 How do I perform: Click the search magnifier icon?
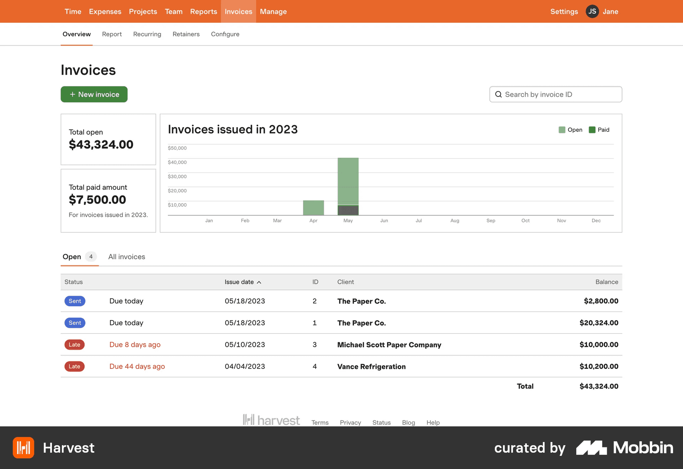[x=498, y=95]
